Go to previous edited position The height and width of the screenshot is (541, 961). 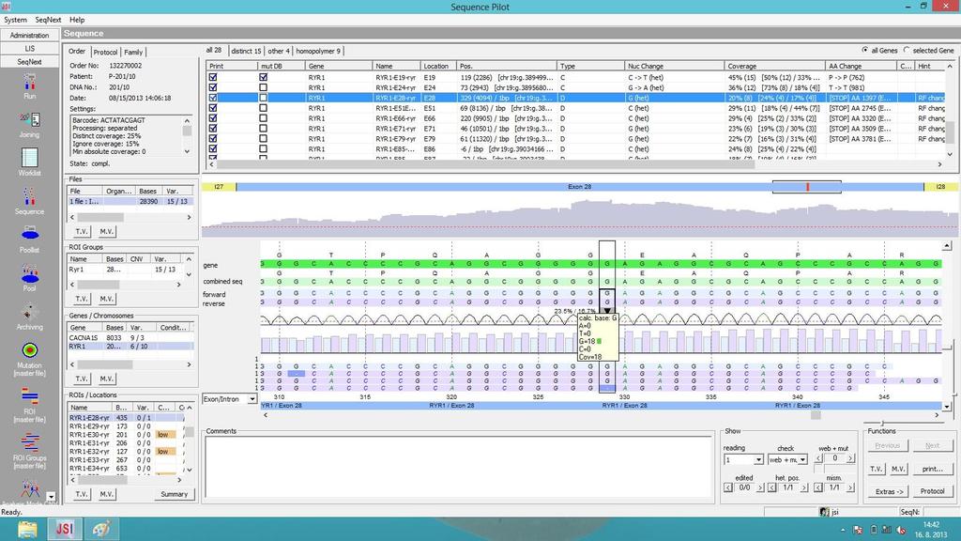(x=728, y=487)
